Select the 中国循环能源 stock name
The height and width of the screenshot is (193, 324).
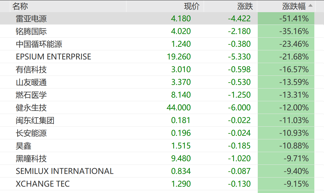coord(39,44)
